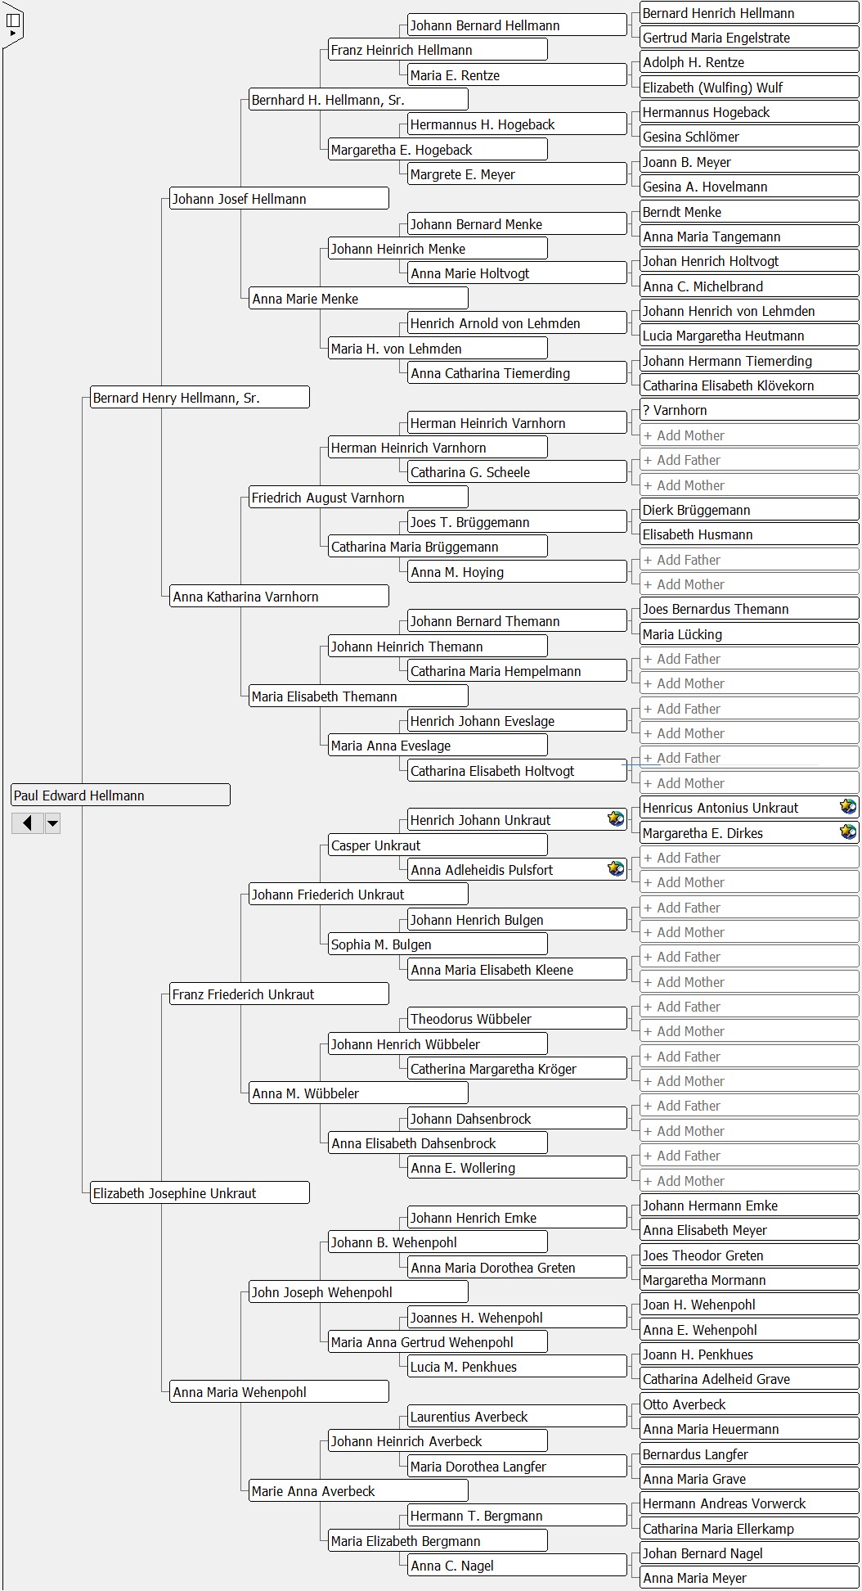This screenshot has width=862, height=1591.
Task: Select Maria Elizabeth Bergmann
Action: pos(438,1540)
